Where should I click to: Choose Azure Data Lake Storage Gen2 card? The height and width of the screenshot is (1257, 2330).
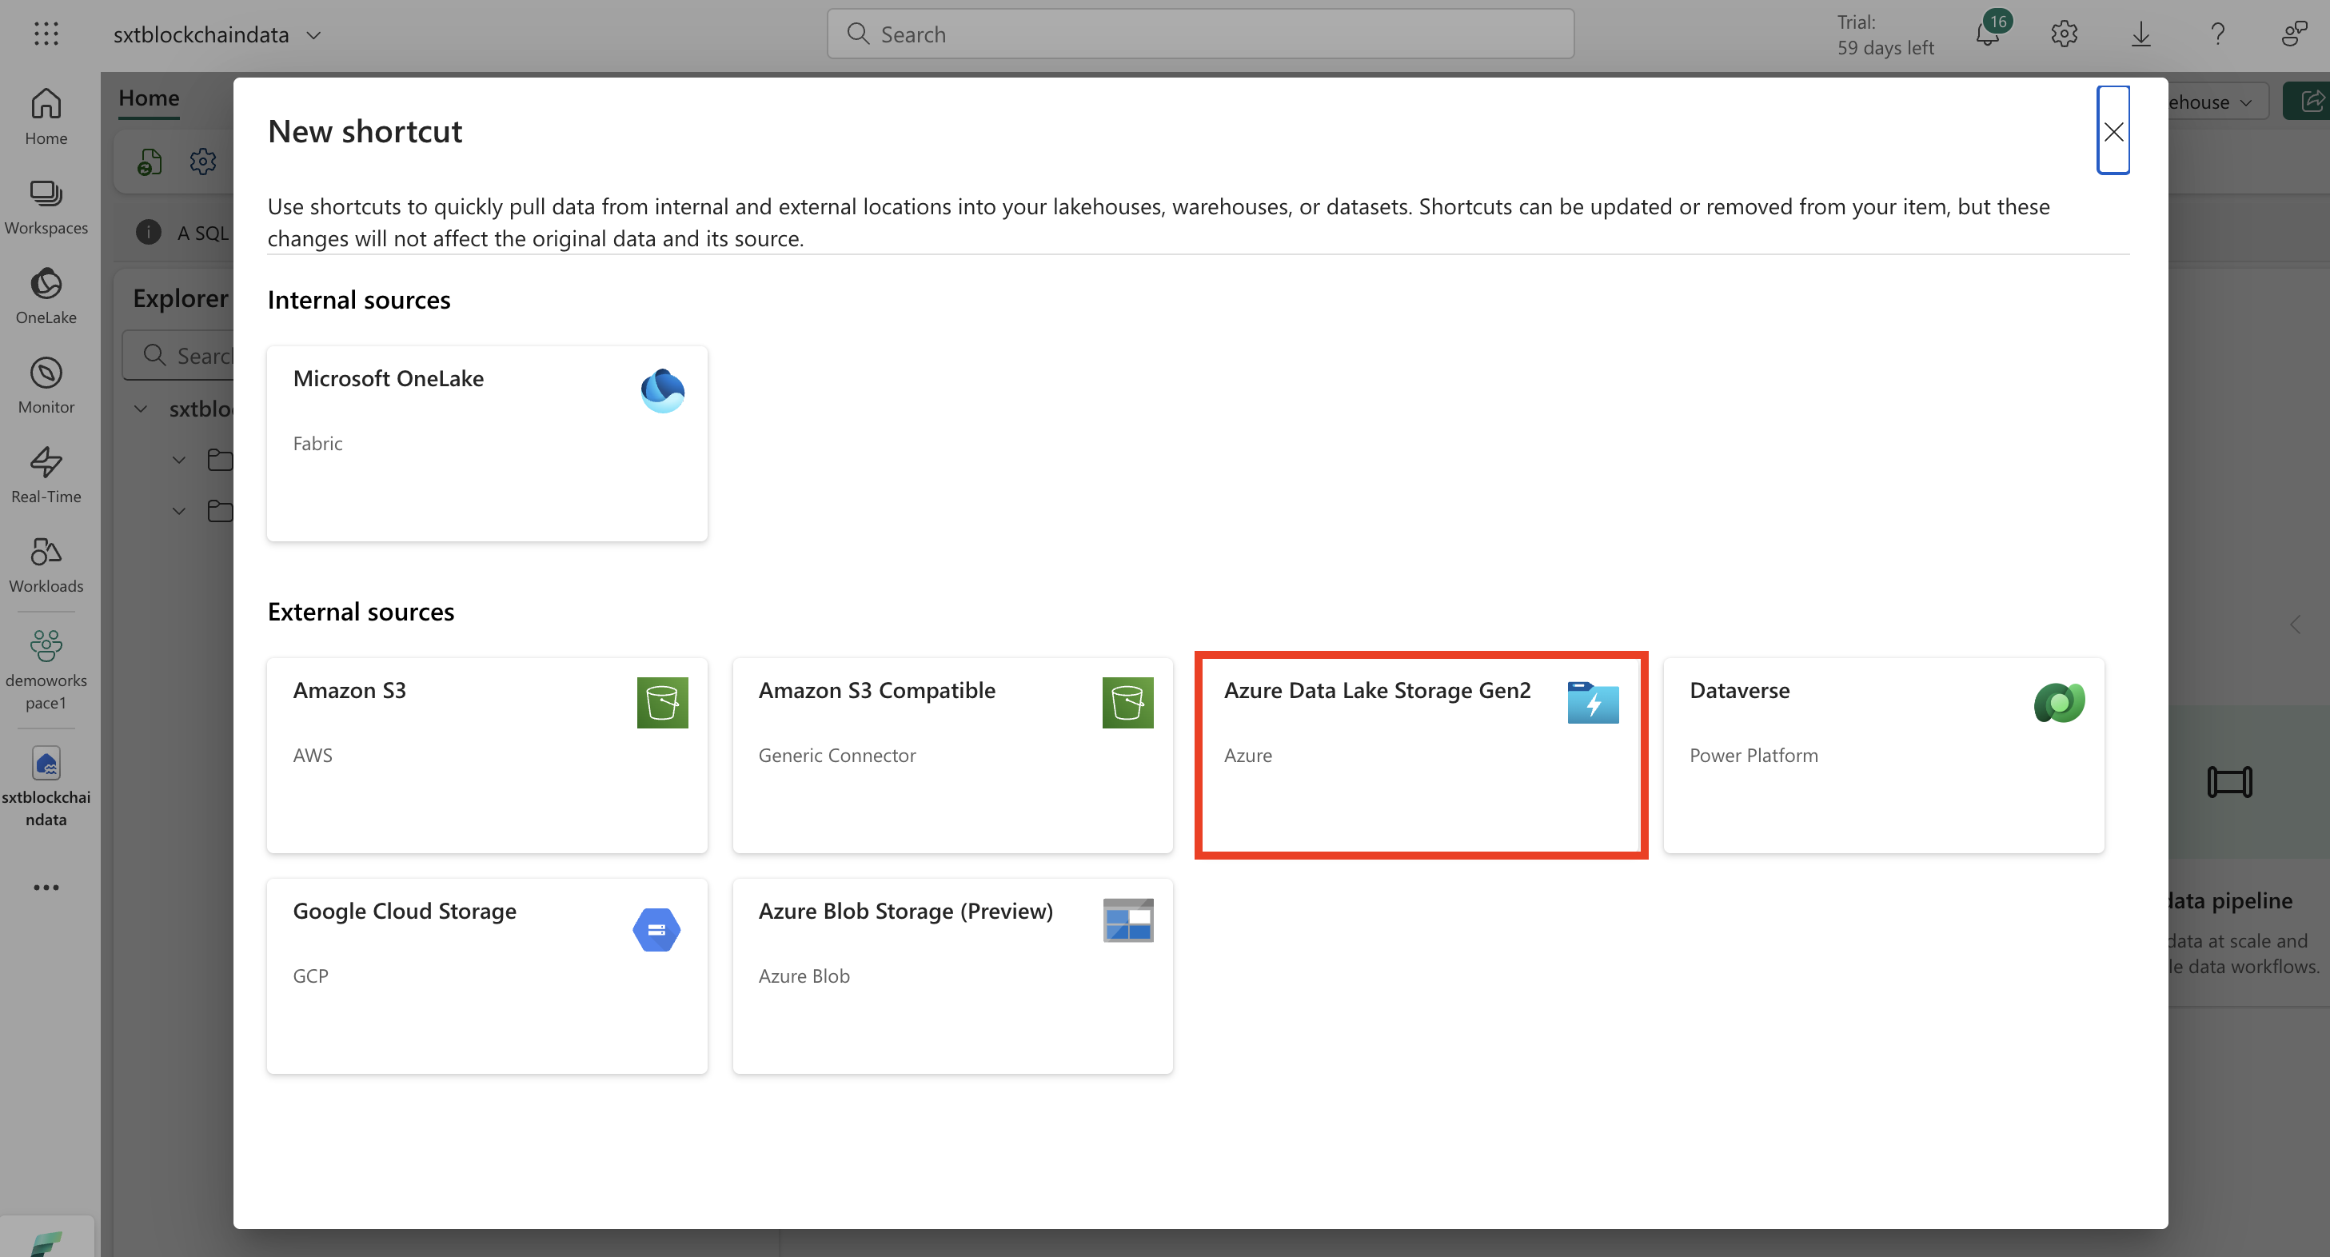(1420, 754)
